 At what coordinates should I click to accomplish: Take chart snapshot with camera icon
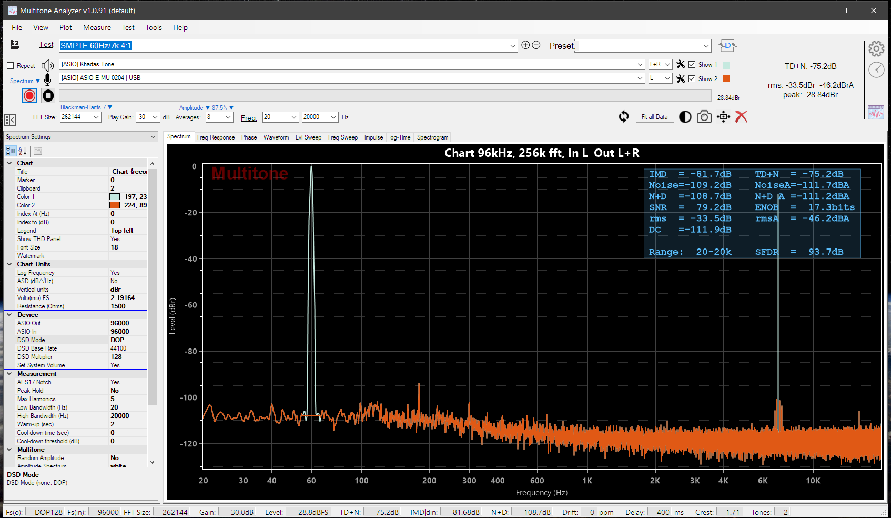pos(704,117)
